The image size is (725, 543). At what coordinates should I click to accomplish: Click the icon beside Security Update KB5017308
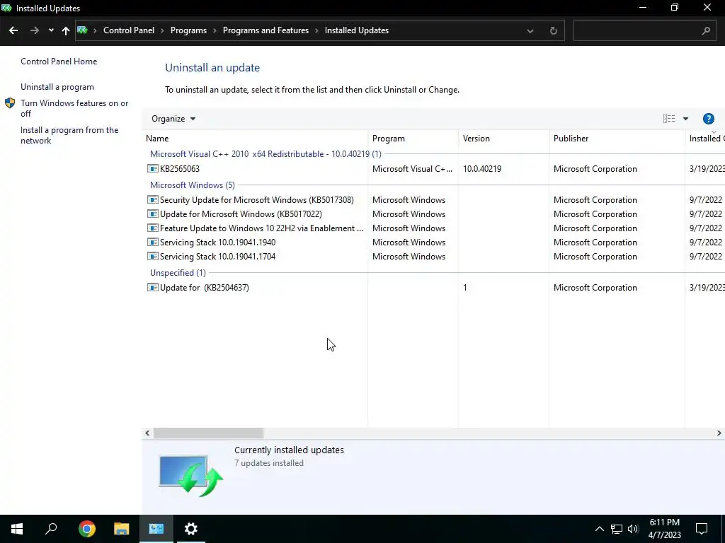(x=153, y=199)
